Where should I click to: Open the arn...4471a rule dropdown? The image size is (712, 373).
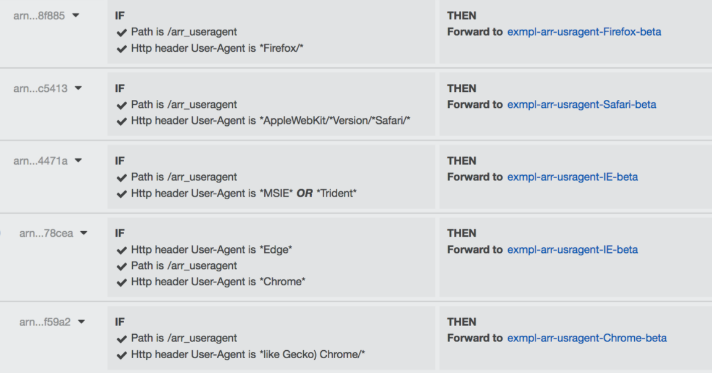click(x=78, y=160)
